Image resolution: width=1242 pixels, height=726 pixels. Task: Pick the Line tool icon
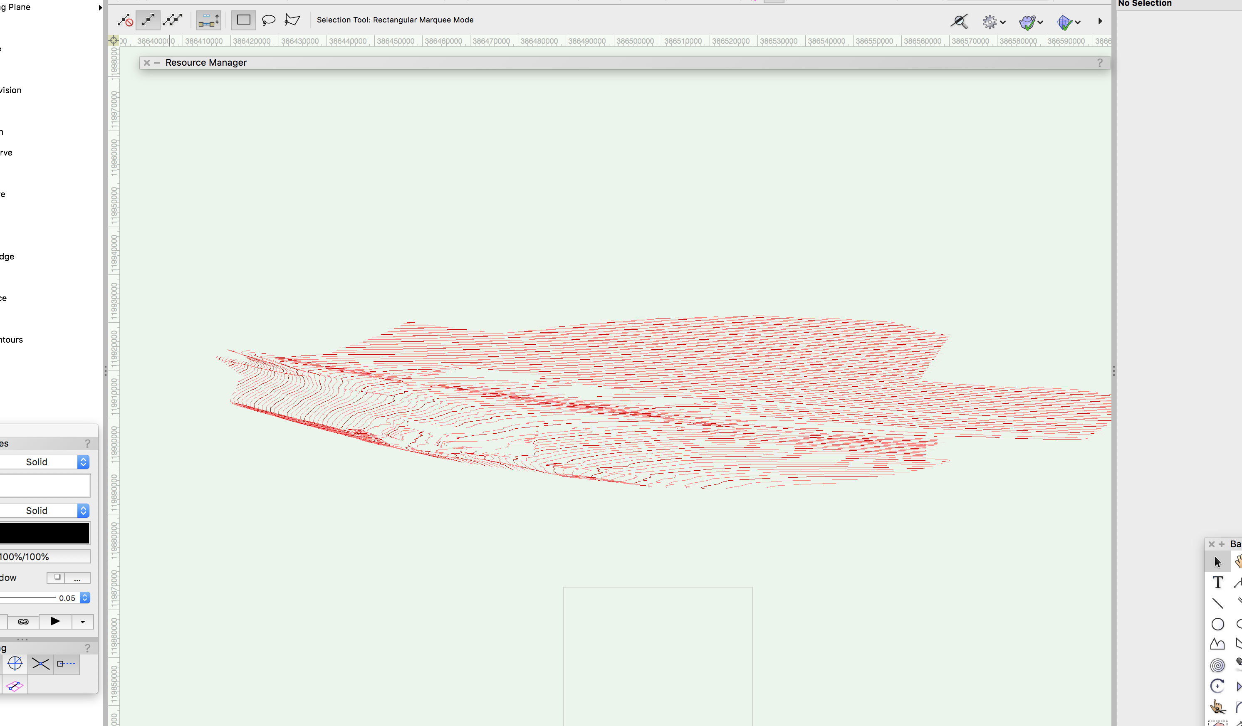click(x=1217, y=603)
